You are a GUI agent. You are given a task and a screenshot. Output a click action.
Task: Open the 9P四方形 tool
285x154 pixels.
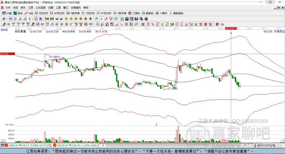57,13
